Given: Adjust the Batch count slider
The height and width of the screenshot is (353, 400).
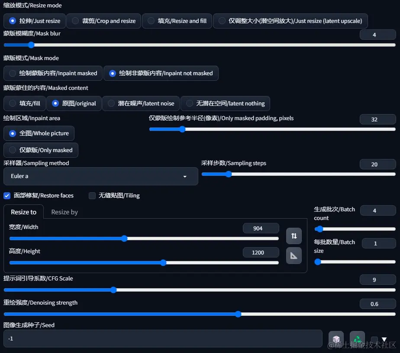Looking at the screenshot, I should point(355,229).
